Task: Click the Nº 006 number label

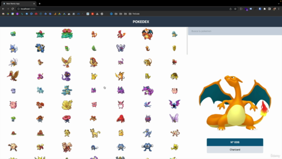Action: click(x=235, y=142)
